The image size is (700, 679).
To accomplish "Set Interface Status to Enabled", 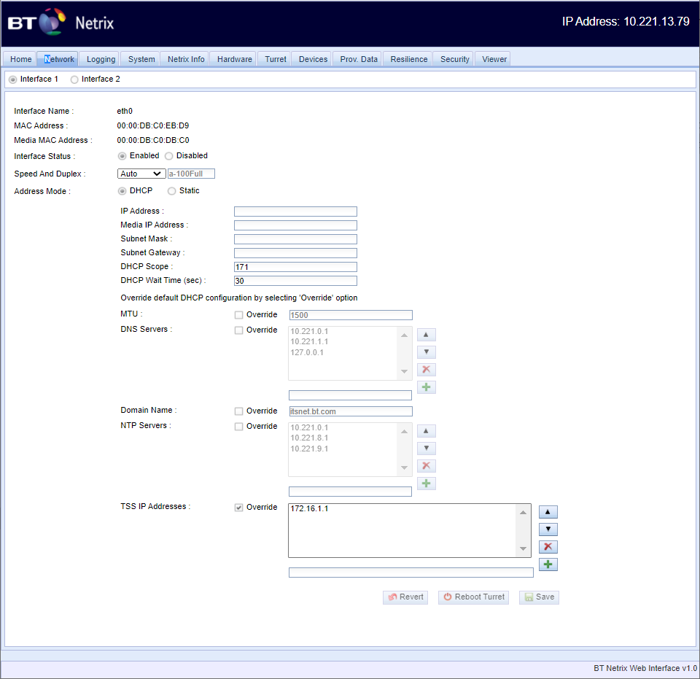I will pyautogui.click(x=122, y=156).
